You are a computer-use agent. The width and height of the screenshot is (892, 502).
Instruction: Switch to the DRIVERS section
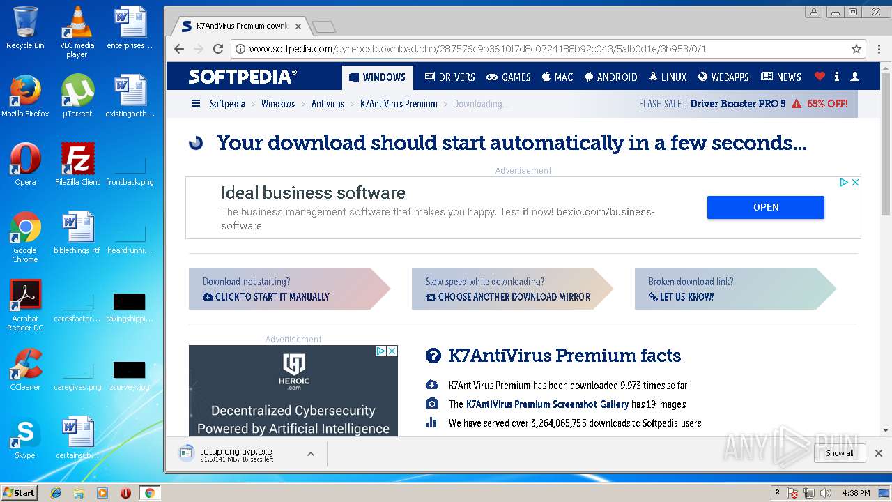(x=449, y=77)
